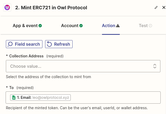Image resolution: width=166 pixels, height=114 pixels.
Task: Close the Mint ERC721 step panel
Action: pos(164,7)
